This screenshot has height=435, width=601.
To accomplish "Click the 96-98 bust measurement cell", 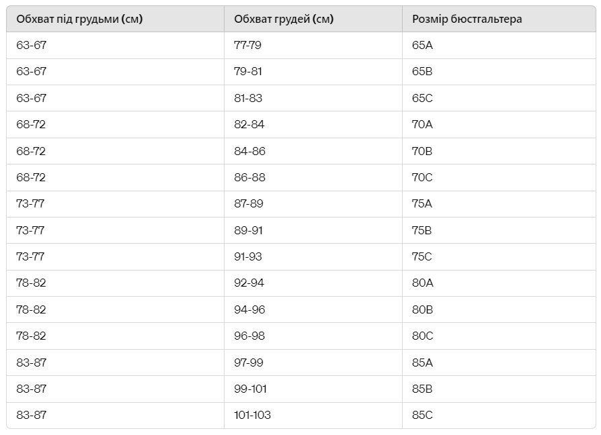I will tap(249, 336).
